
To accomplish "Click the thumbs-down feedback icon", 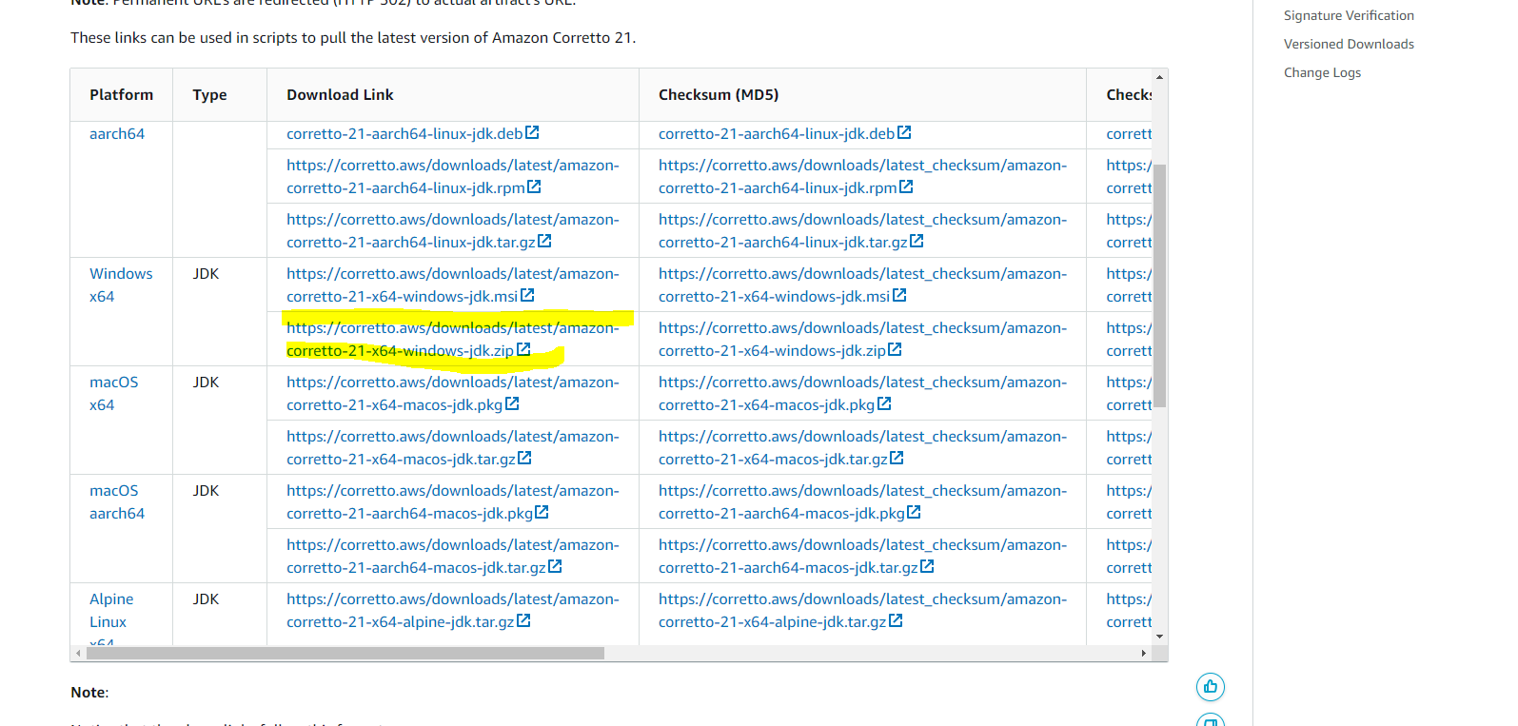I will point(1211,720).
